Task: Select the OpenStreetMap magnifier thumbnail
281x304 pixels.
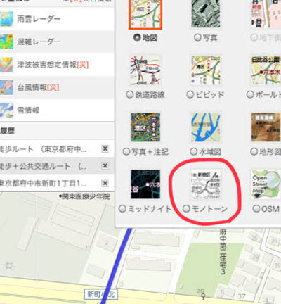Action: pos(266,184)
